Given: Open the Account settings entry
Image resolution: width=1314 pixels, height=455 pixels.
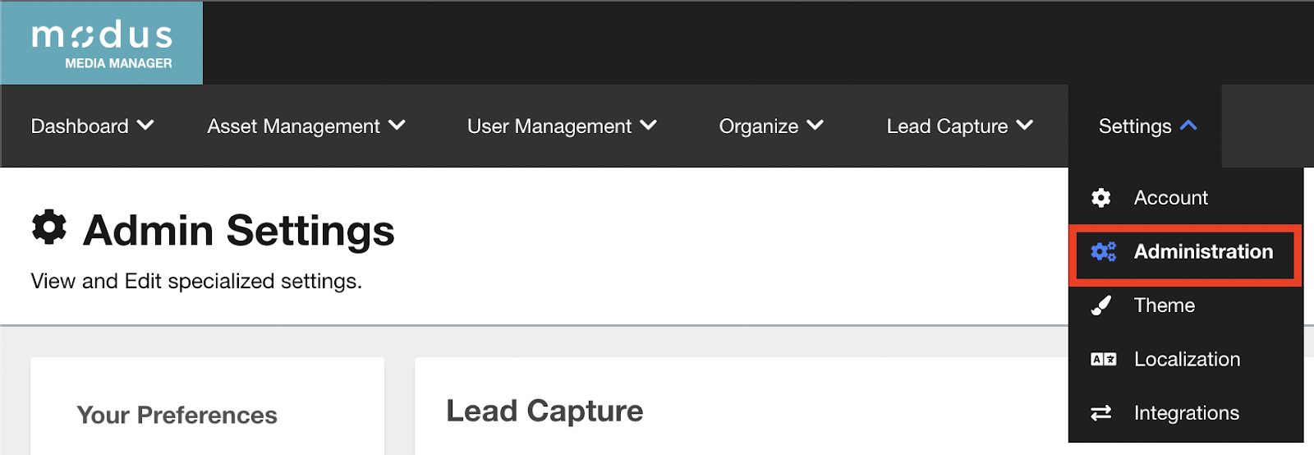Looking at the screenshot, I should [1170, 198].
